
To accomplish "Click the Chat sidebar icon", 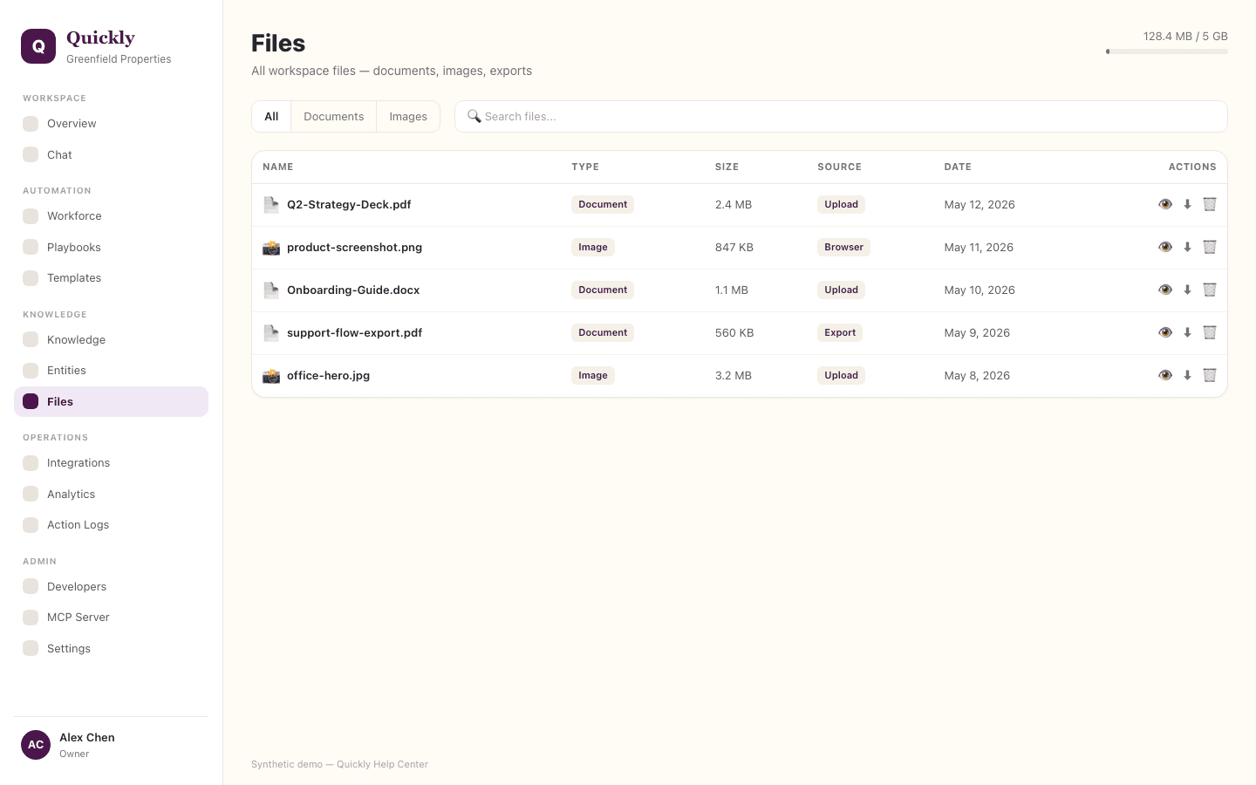I will [31, 154].
